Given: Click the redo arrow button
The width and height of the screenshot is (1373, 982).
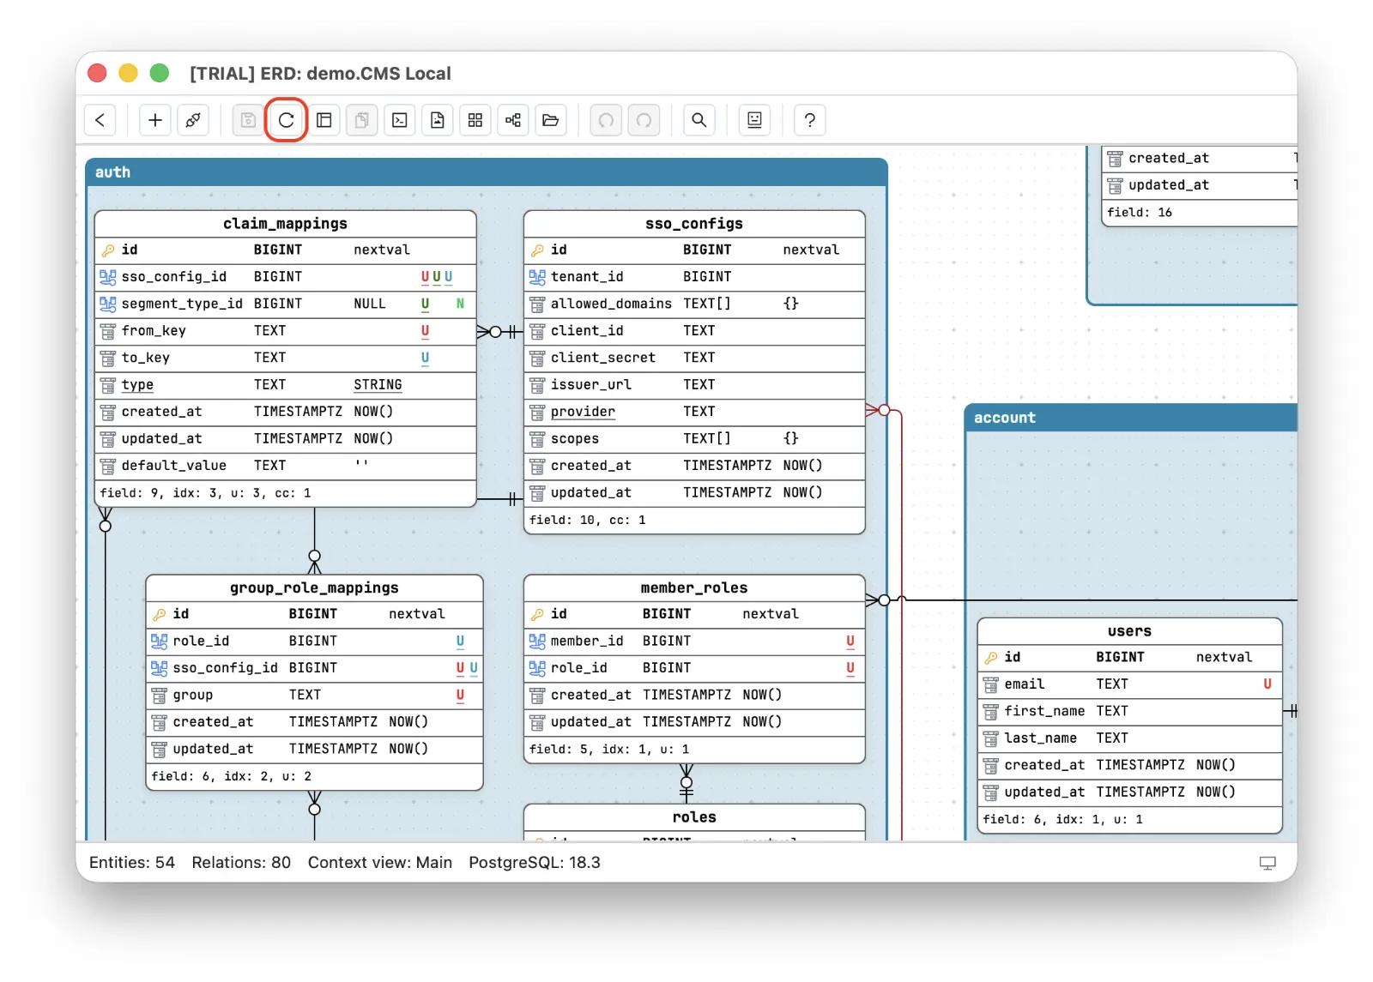Looking at the screenshot, I should tap(644, 120).
